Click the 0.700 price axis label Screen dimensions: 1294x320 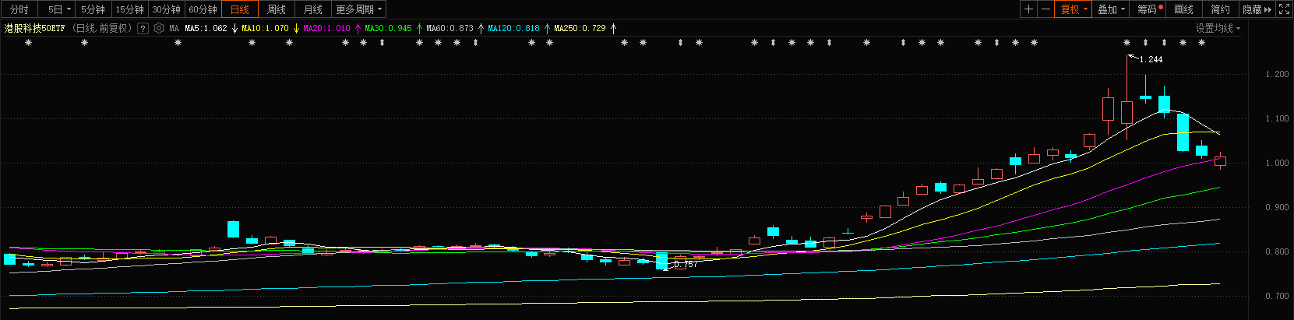pyautogui.click(x=1277, y=297)
